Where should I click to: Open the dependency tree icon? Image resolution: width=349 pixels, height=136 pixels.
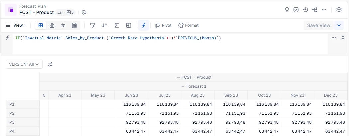(x=315, y=10)
